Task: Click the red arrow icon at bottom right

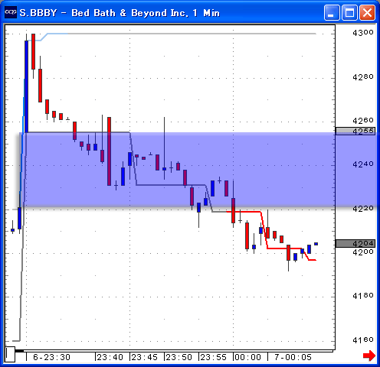Action: pos(369,356)
